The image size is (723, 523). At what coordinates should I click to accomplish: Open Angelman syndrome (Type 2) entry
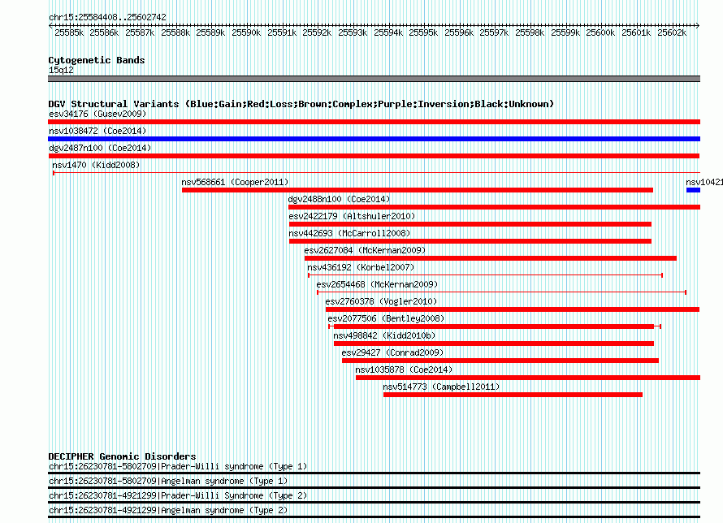[x=168, y=511]
